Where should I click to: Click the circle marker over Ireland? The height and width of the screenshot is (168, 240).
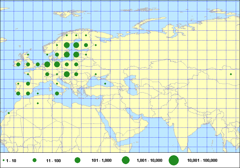pos(18,64)
